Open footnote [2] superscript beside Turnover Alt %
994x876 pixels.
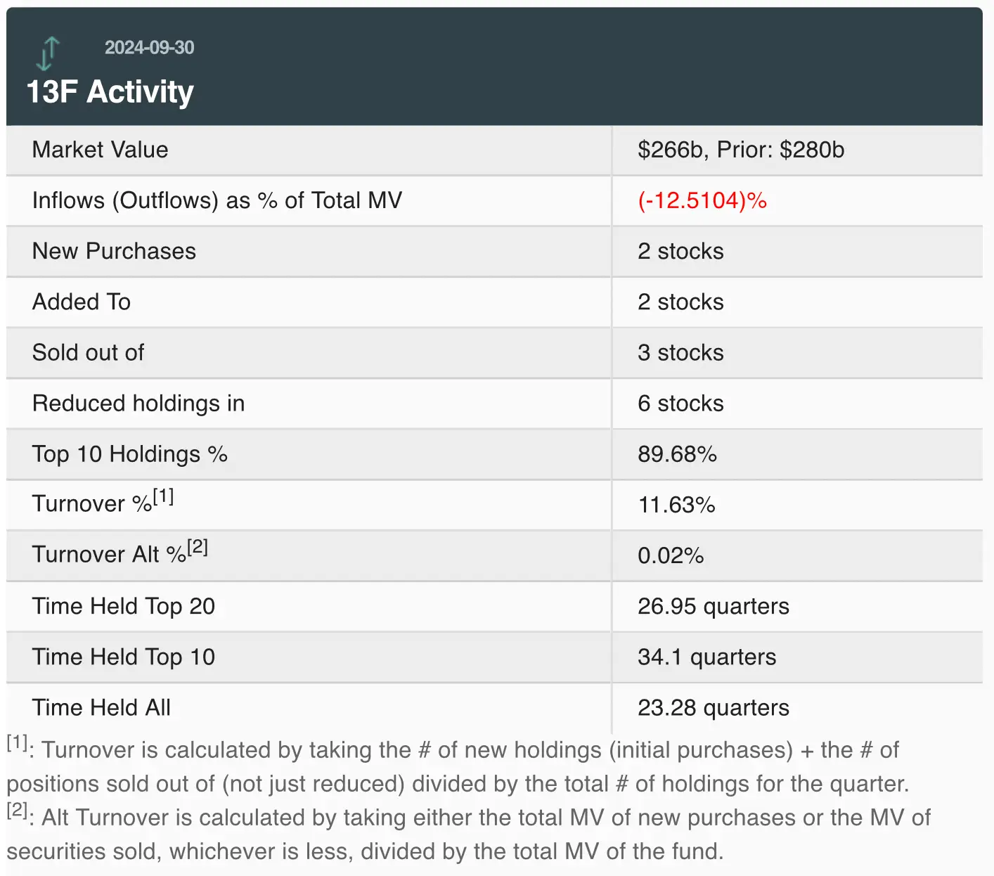[198, 547]
